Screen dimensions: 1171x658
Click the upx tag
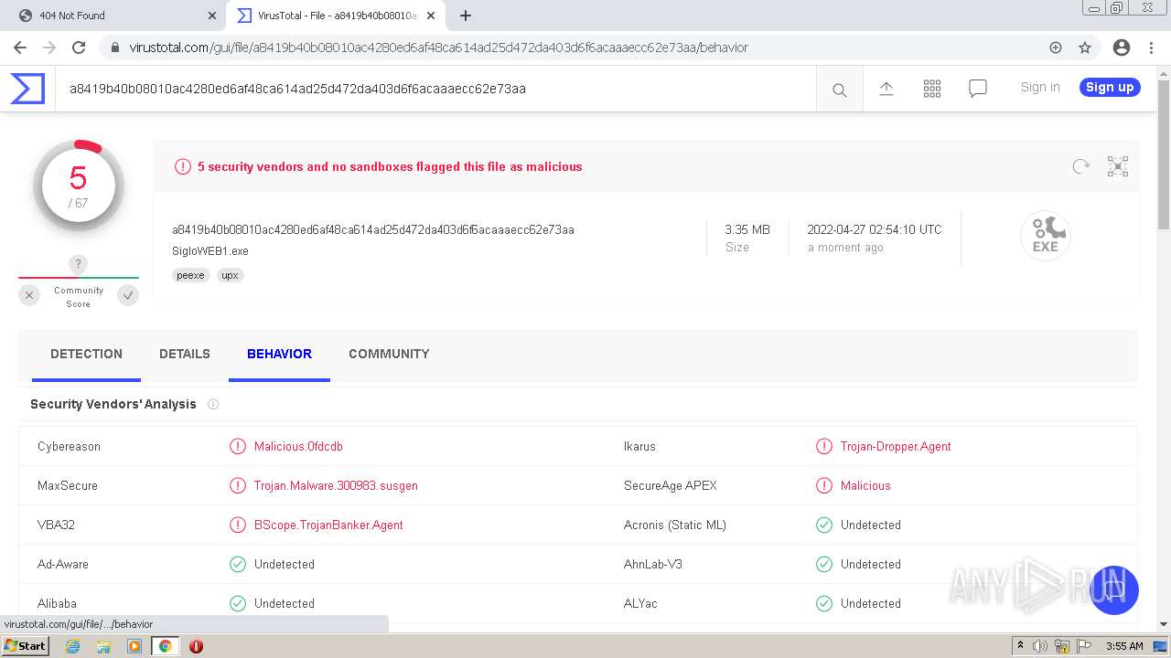[231, 275]
